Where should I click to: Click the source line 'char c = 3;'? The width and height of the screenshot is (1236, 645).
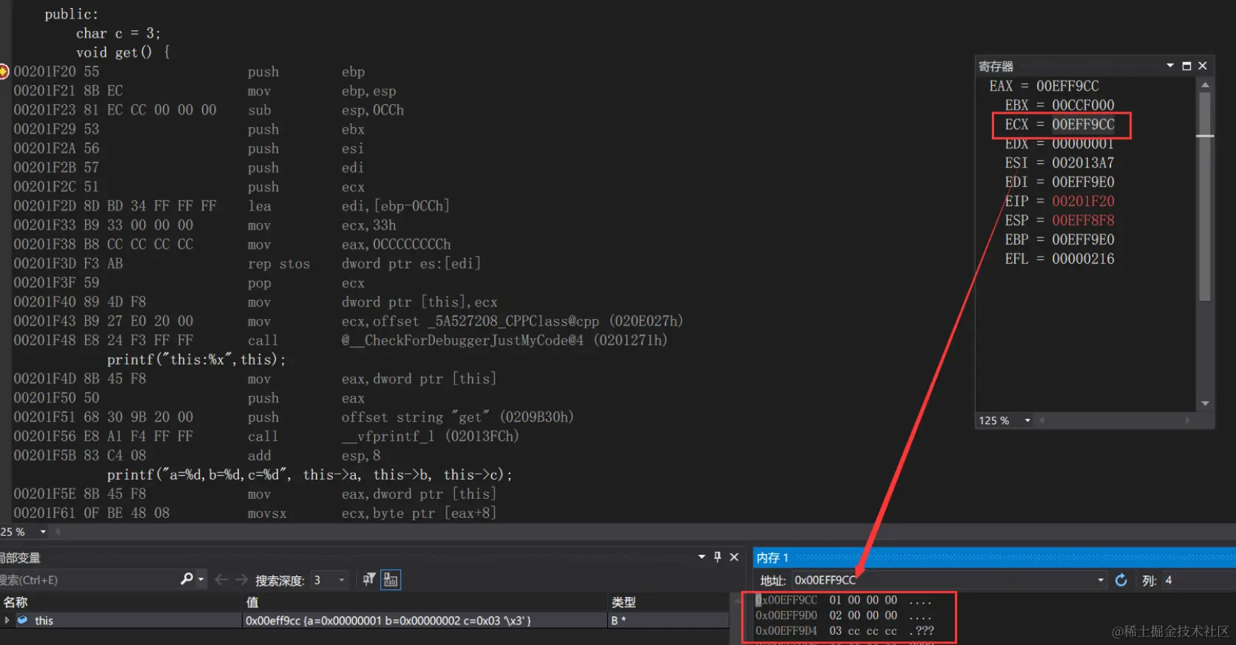click(x=118, y=33)
